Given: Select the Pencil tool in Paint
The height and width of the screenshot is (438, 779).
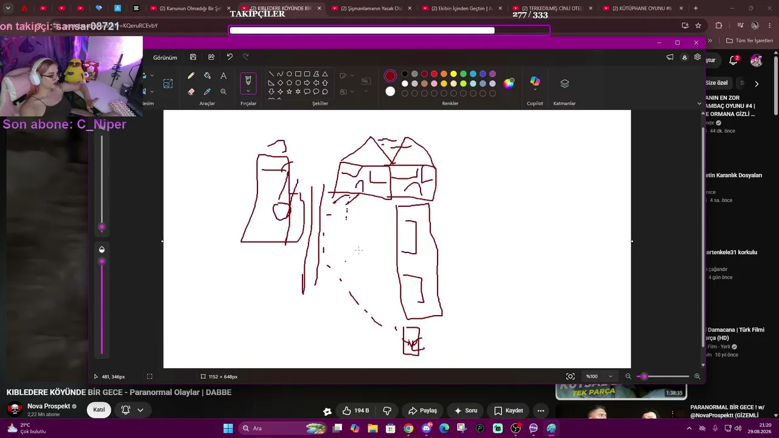Looking at the screenshot, I should [190, 76].
